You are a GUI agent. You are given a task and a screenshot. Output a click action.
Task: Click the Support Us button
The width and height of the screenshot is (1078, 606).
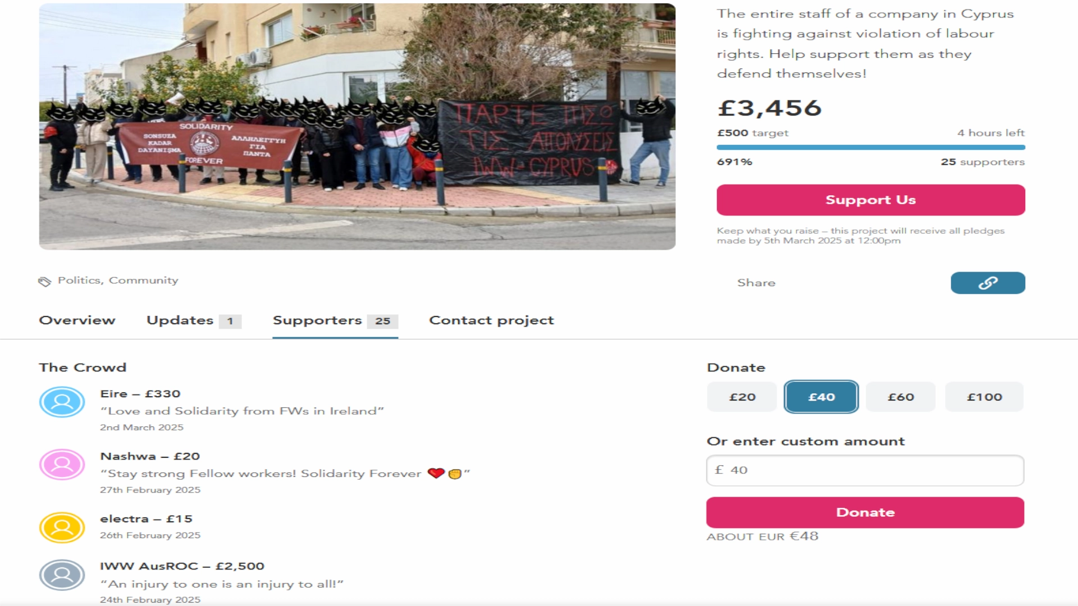pos(871,200)
